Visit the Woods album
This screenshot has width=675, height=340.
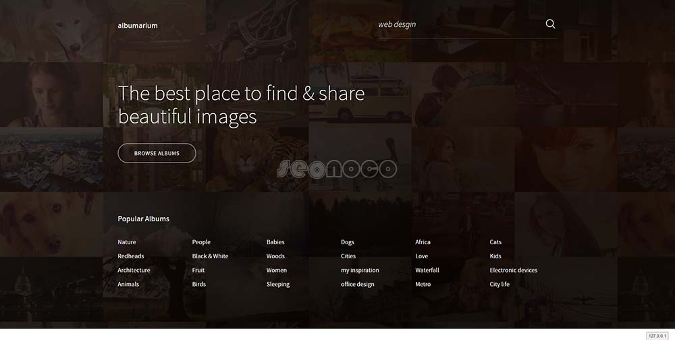(x=275, y=256)
